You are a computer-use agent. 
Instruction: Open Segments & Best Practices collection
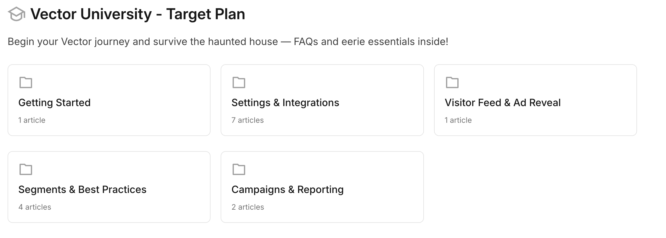(82, 190)
